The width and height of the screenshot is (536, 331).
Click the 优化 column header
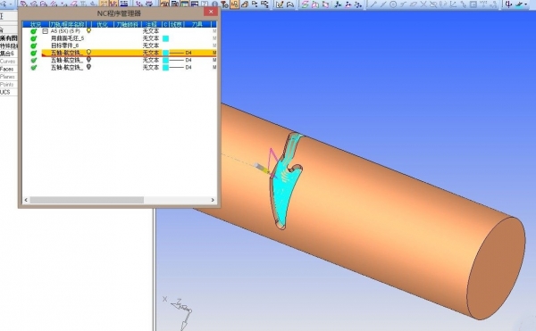click(103, 24)
